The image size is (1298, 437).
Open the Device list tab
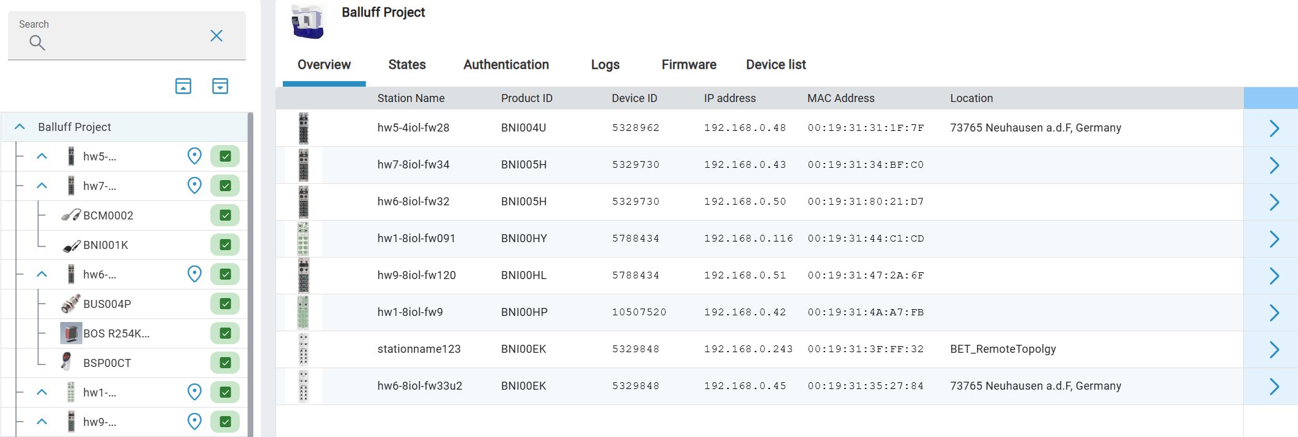click(775, 65)
